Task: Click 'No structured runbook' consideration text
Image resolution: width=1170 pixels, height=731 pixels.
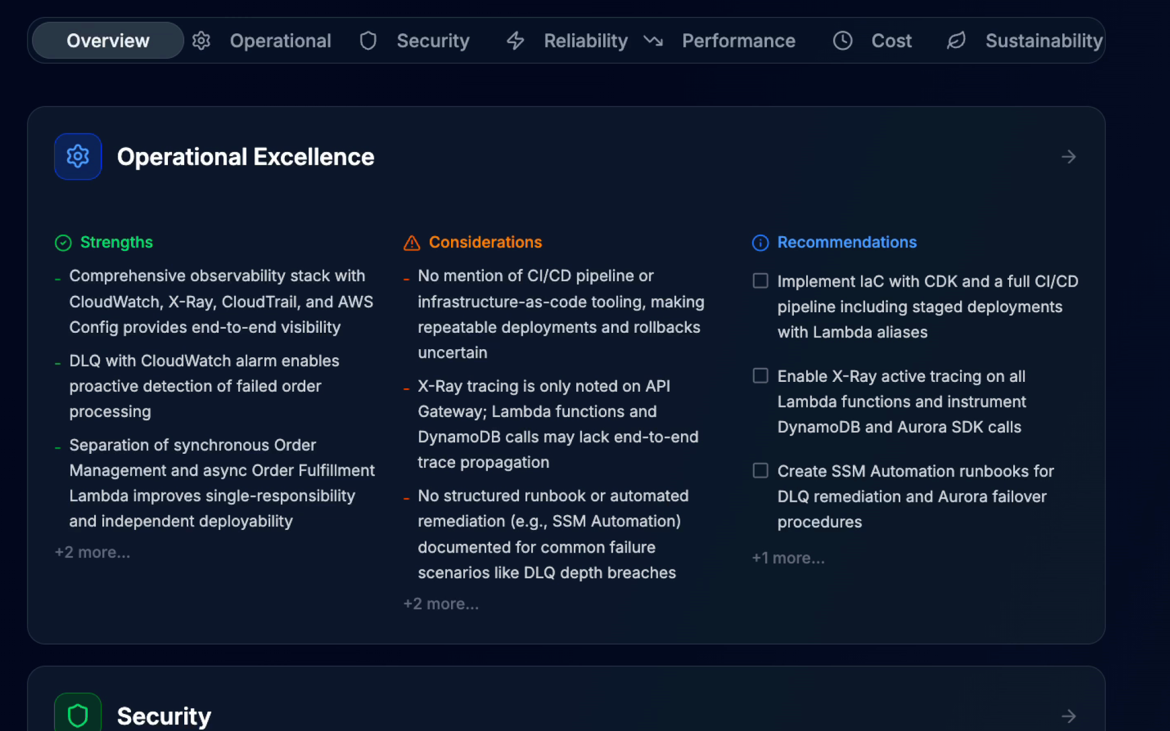Action: coord(553,534)
